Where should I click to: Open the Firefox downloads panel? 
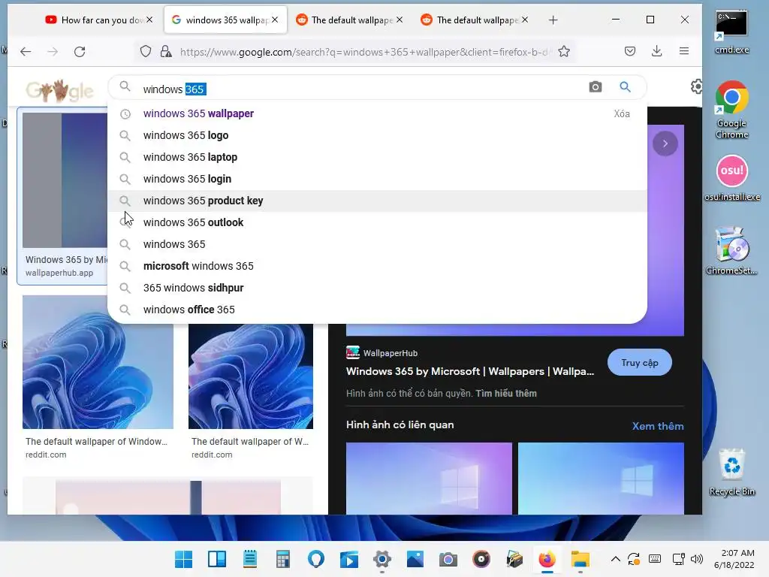tap(656, 51)
